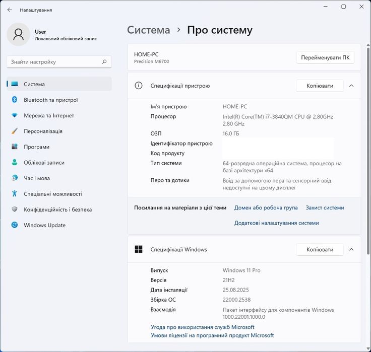The width and height of the screenshot is (371, 352).
Task: Focus the Знайти настройку search field
Action: 59,62
